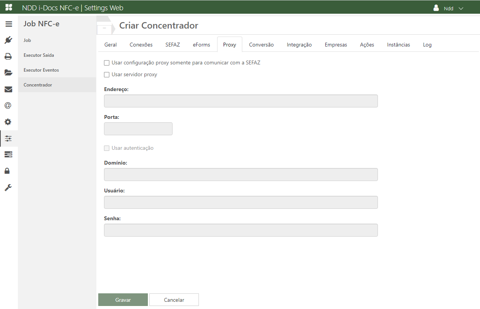Switch to the Ações tab

[x=367, y=45]
